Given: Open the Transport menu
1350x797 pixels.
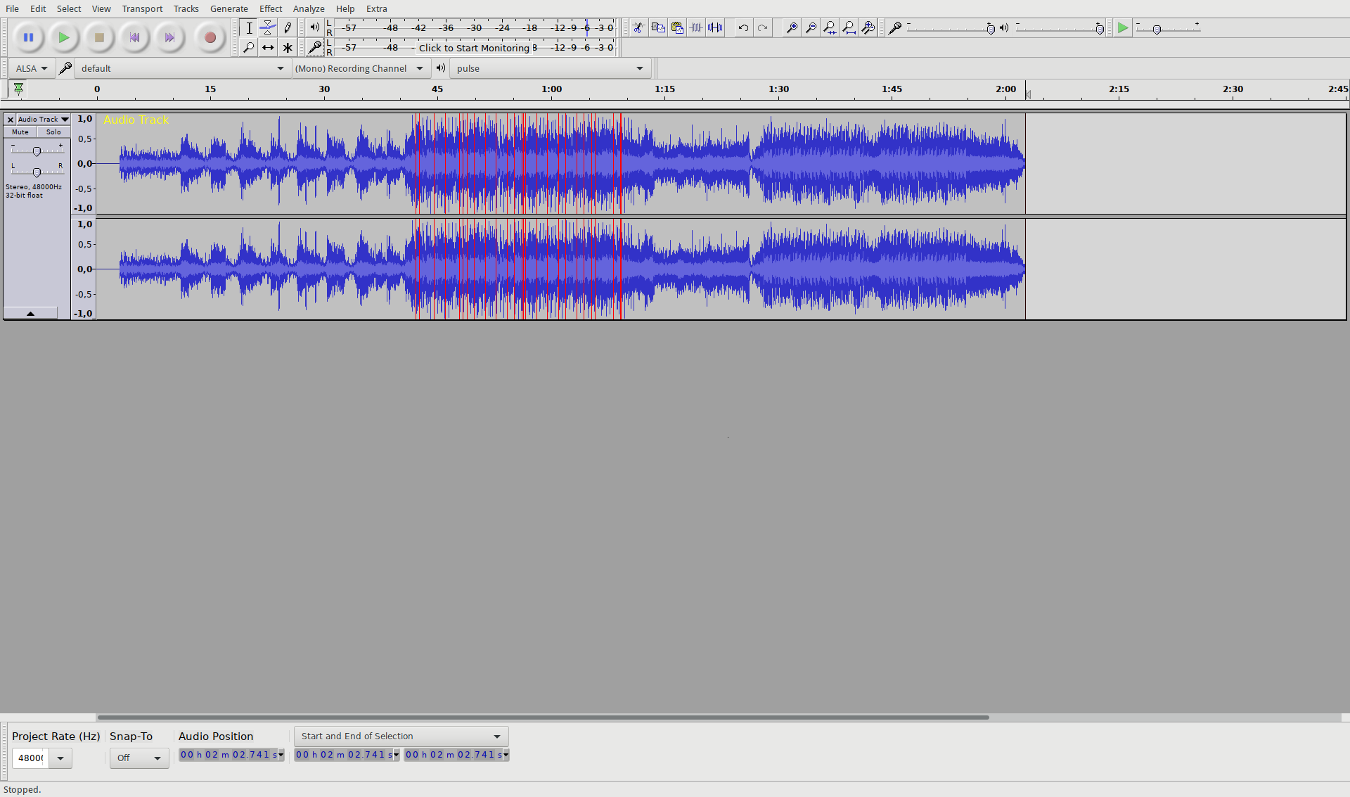Looking at the screenshot, I should pos(142,8).
